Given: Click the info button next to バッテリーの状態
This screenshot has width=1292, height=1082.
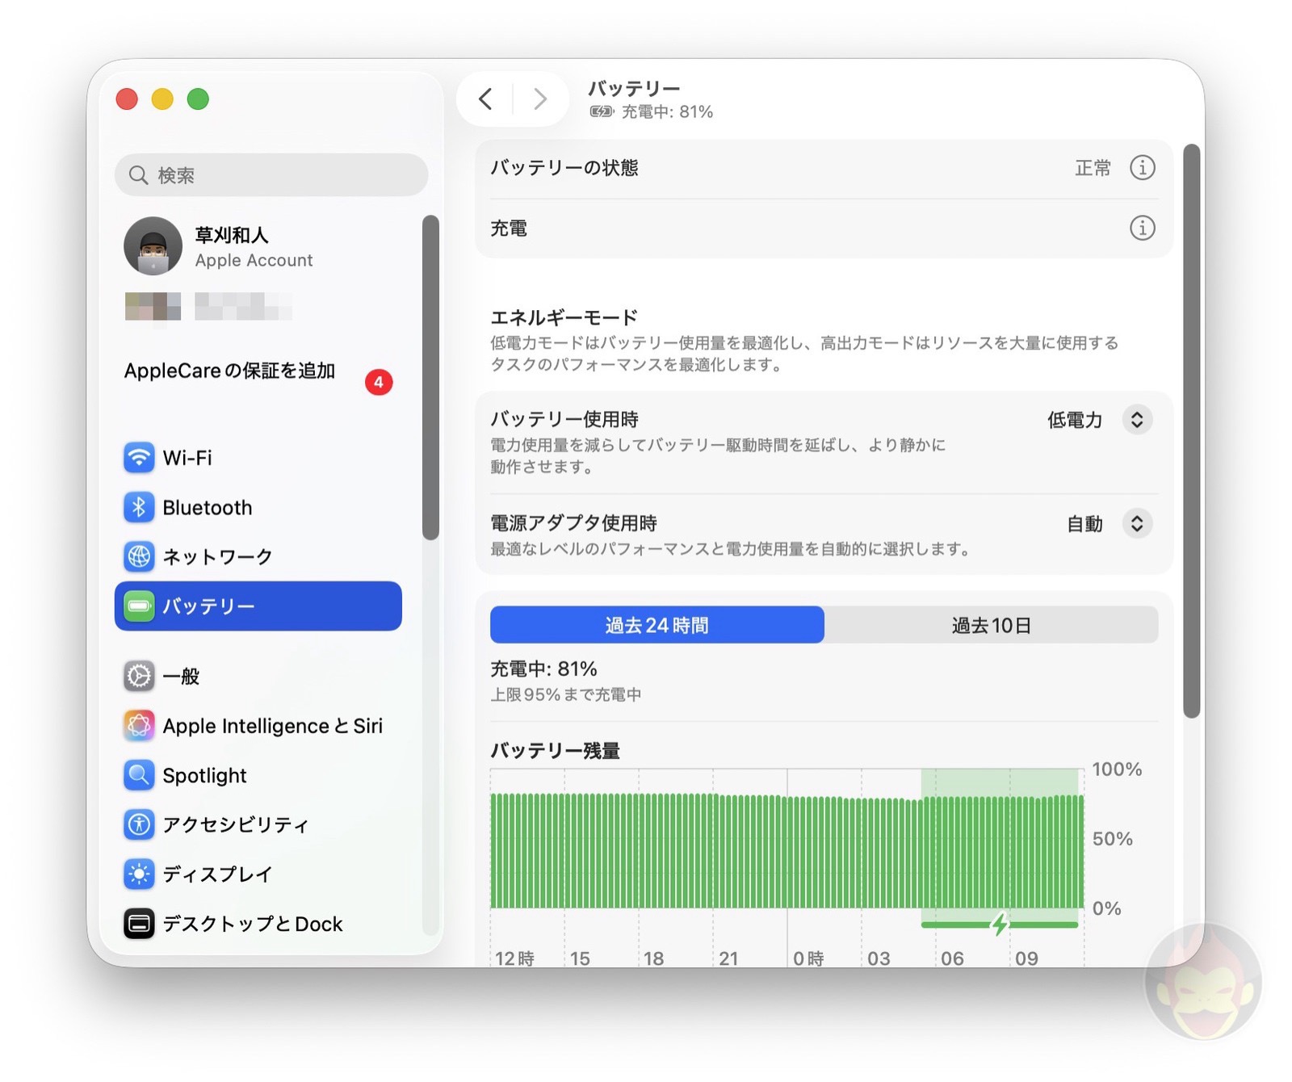Looking at the screenshot, I should (1142, 168).
